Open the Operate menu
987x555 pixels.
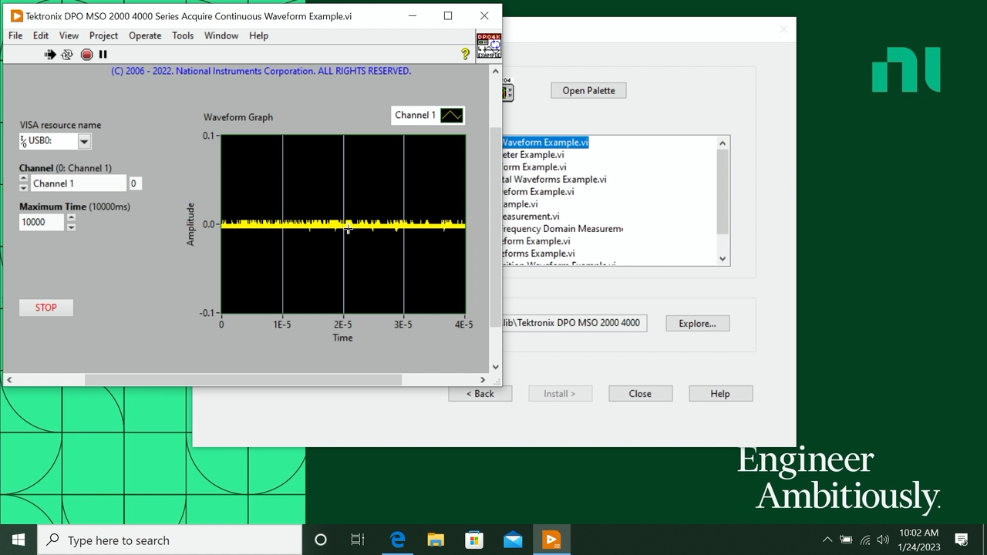[145, 35]
